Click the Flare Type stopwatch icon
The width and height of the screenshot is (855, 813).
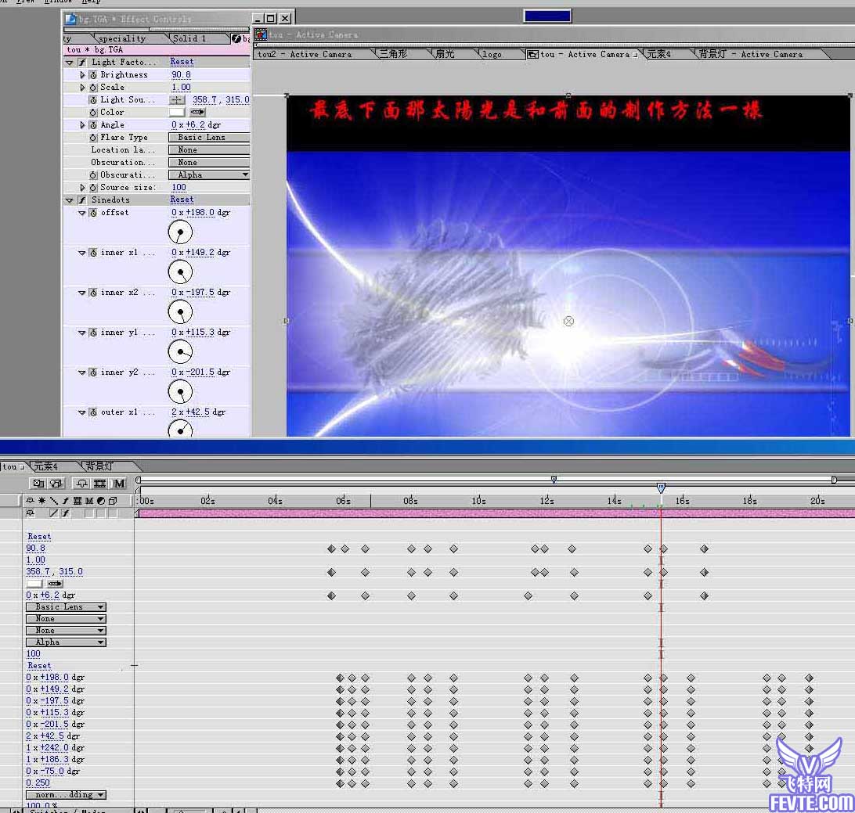pos(93,137)
